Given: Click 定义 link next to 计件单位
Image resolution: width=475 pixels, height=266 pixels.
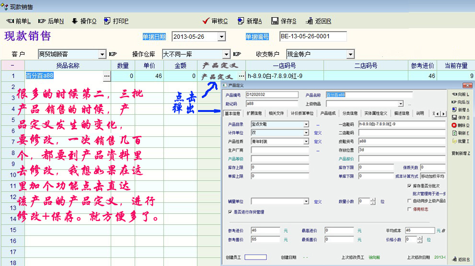Looking at the screenshot, I should click(318, 133).
